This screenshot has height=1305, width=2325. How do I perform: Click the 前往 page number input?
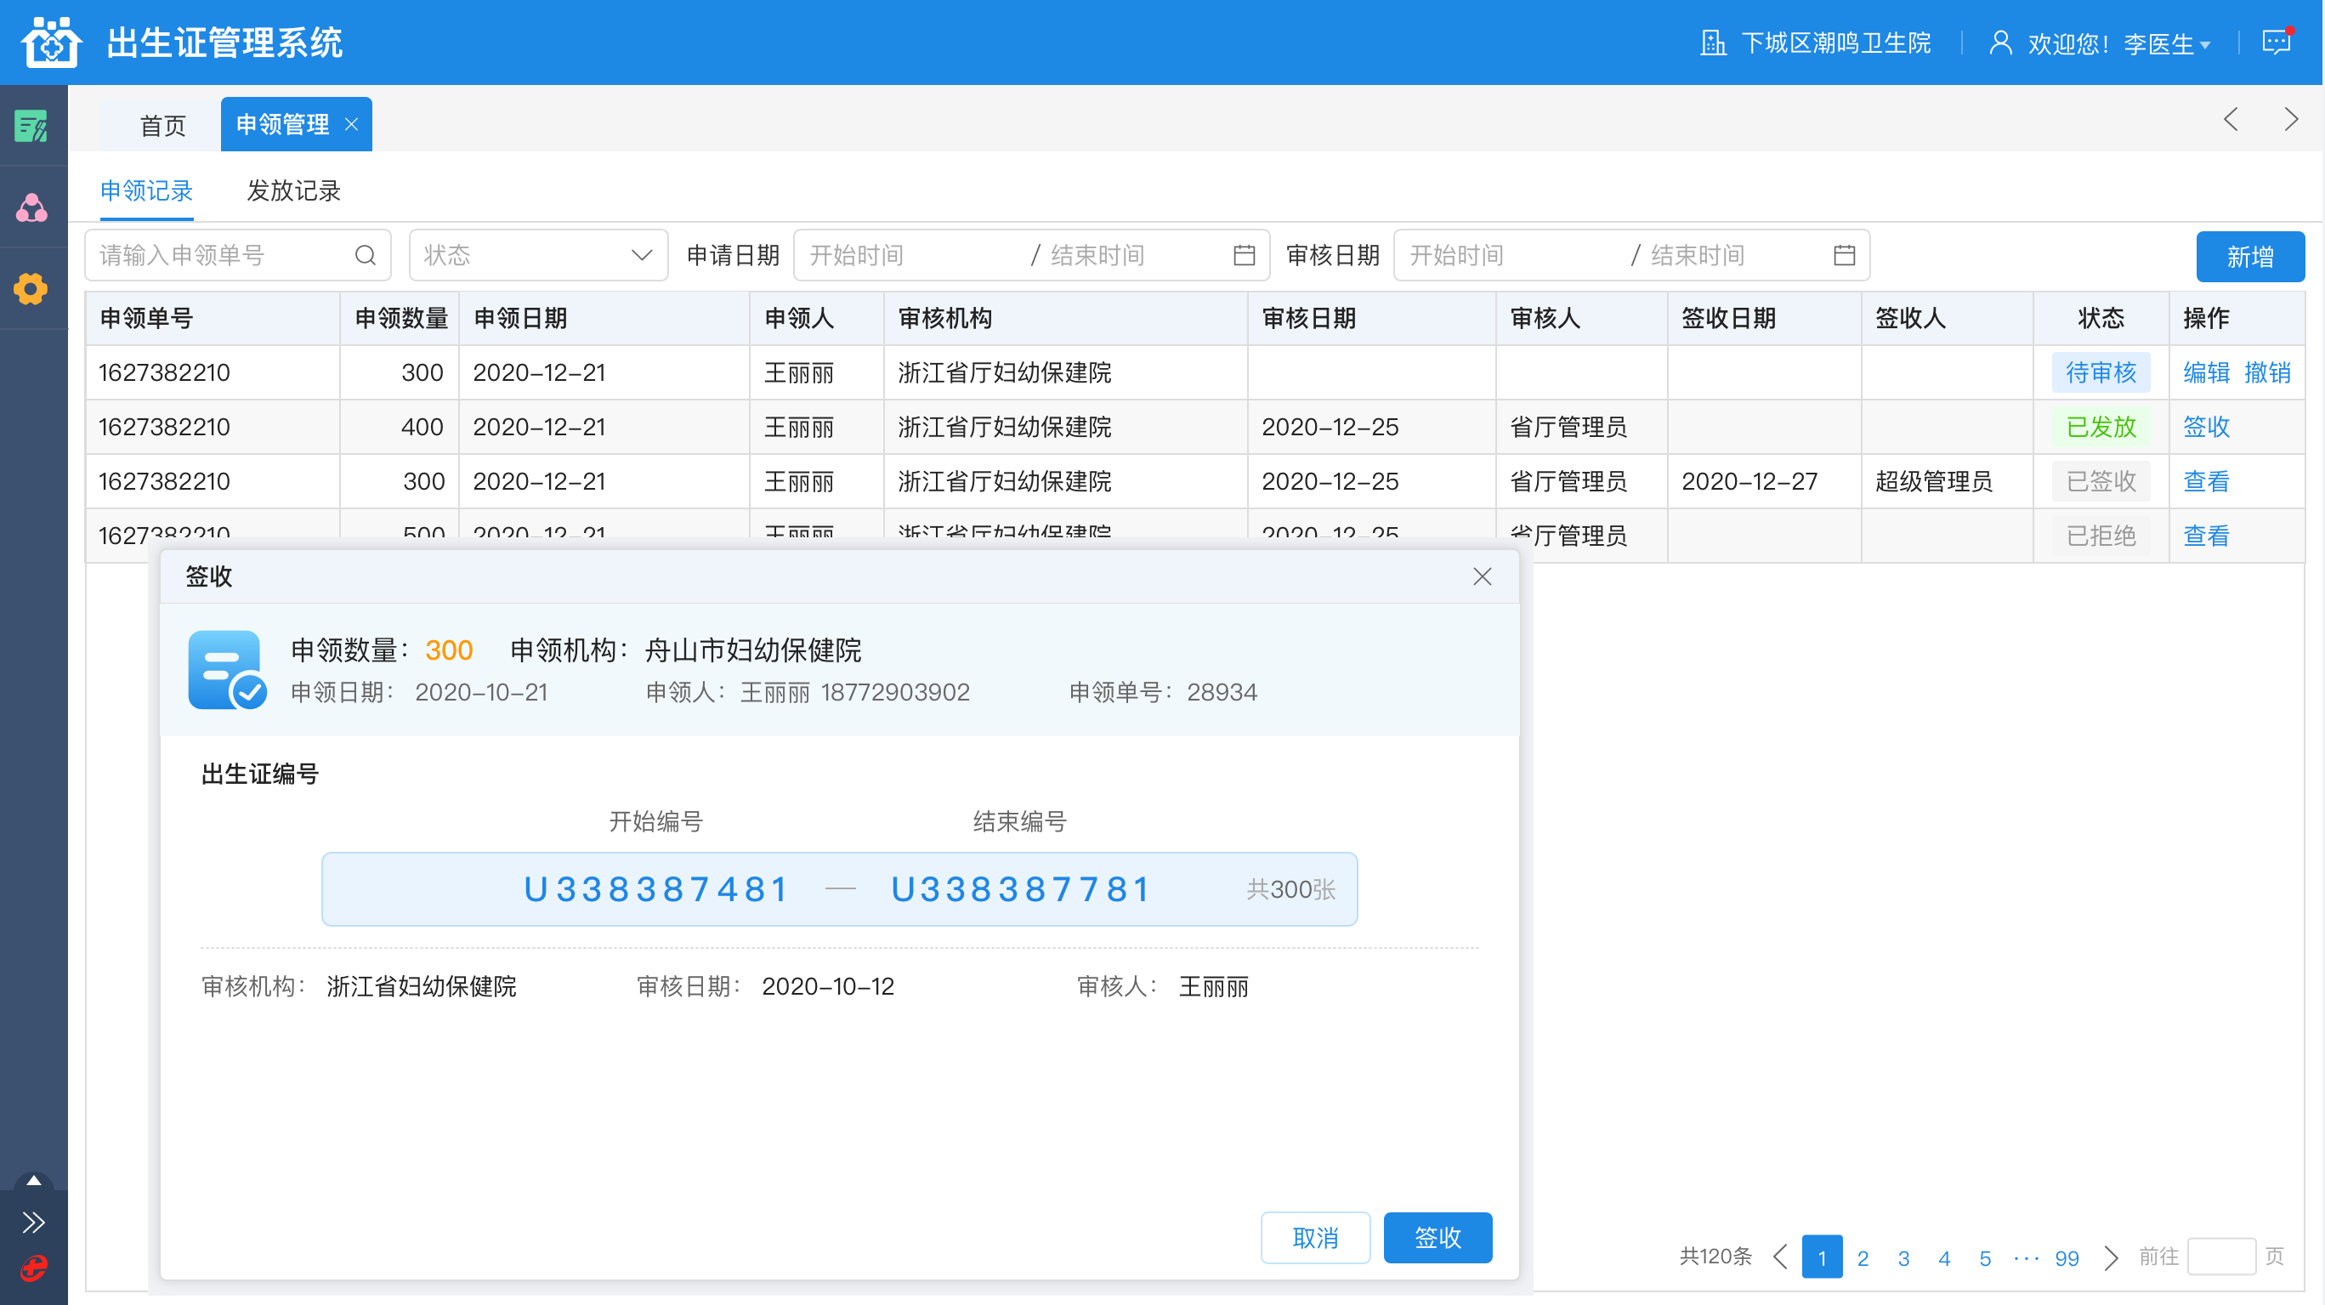pyautogui.click(x=2221, y=1257)
